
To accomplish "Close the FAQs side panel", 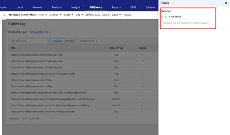I will (x=226, y=3).
